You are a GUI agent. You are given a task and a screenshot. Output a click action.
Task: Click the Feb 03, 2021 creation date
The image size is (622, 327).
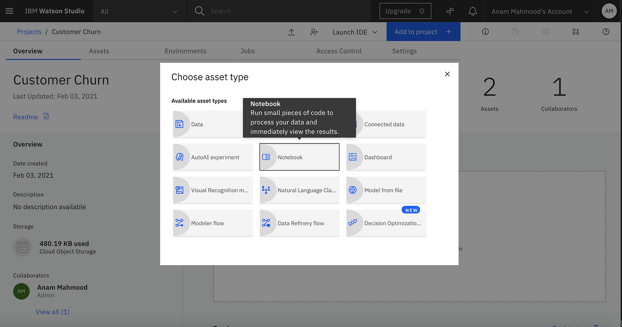pyautogui.click(x=33, y=175)
